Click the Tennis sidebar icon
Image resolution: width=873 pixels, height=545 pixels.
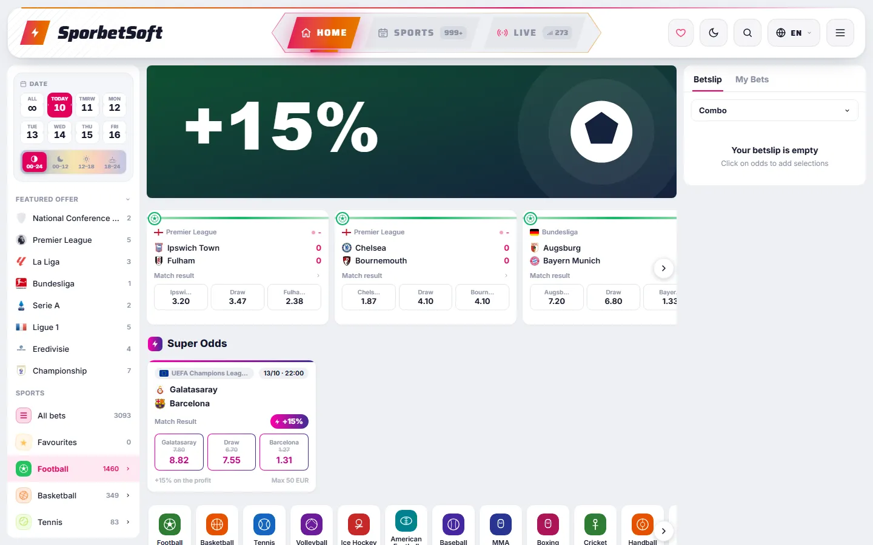click(24, 522)
